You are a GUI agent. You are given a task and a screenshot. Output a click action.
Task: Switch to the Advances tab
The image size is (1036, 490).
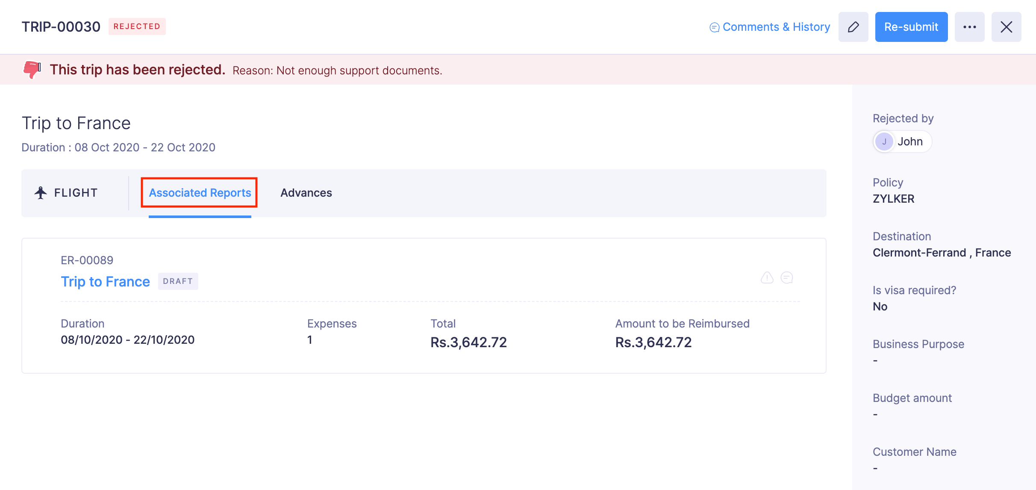point(306,193)
